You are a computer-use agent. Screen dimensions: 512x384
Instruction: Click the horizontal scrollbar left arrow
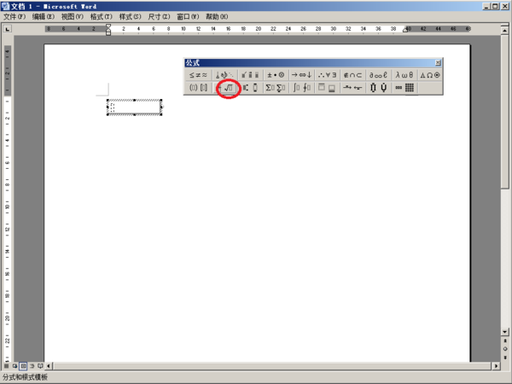[49, 366]
